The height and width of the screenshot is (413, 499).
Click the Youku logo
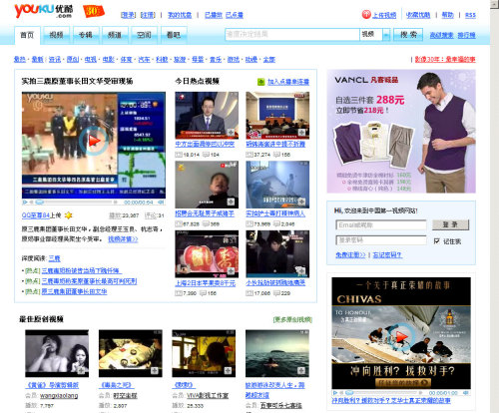tap(44, 11)
